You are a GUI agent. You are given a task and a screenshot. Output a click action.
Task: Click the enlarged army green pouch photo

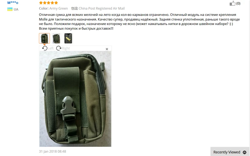click(75, 99)
